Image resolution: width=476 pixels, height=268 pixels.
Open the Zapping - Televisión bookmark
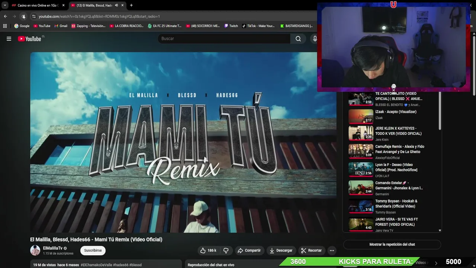(x=89, y=26)
